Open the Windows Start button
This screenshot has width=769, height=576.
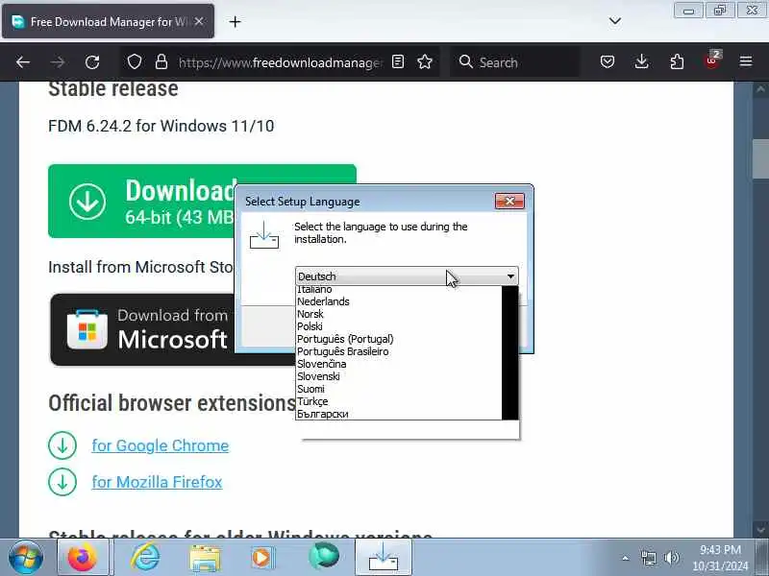coord(26,557)
